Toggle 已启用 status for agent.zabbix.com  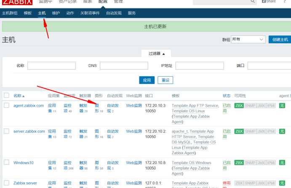[227, 108]
